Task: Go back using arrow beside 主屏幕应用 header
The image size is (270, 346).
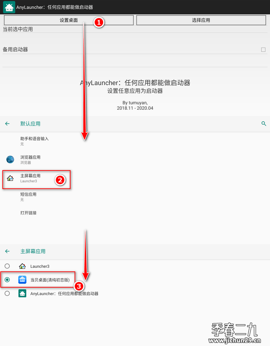Action: [x=7, y=251]
